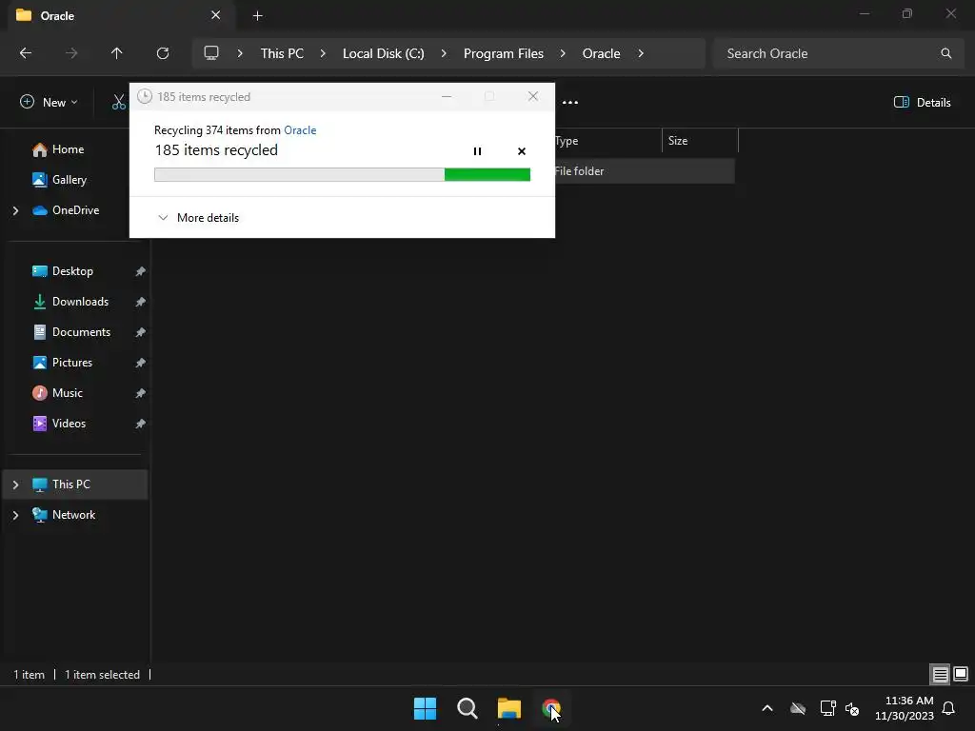Unpin Desktop using its pin icon

pyautogui.click(x=141, y=271)
